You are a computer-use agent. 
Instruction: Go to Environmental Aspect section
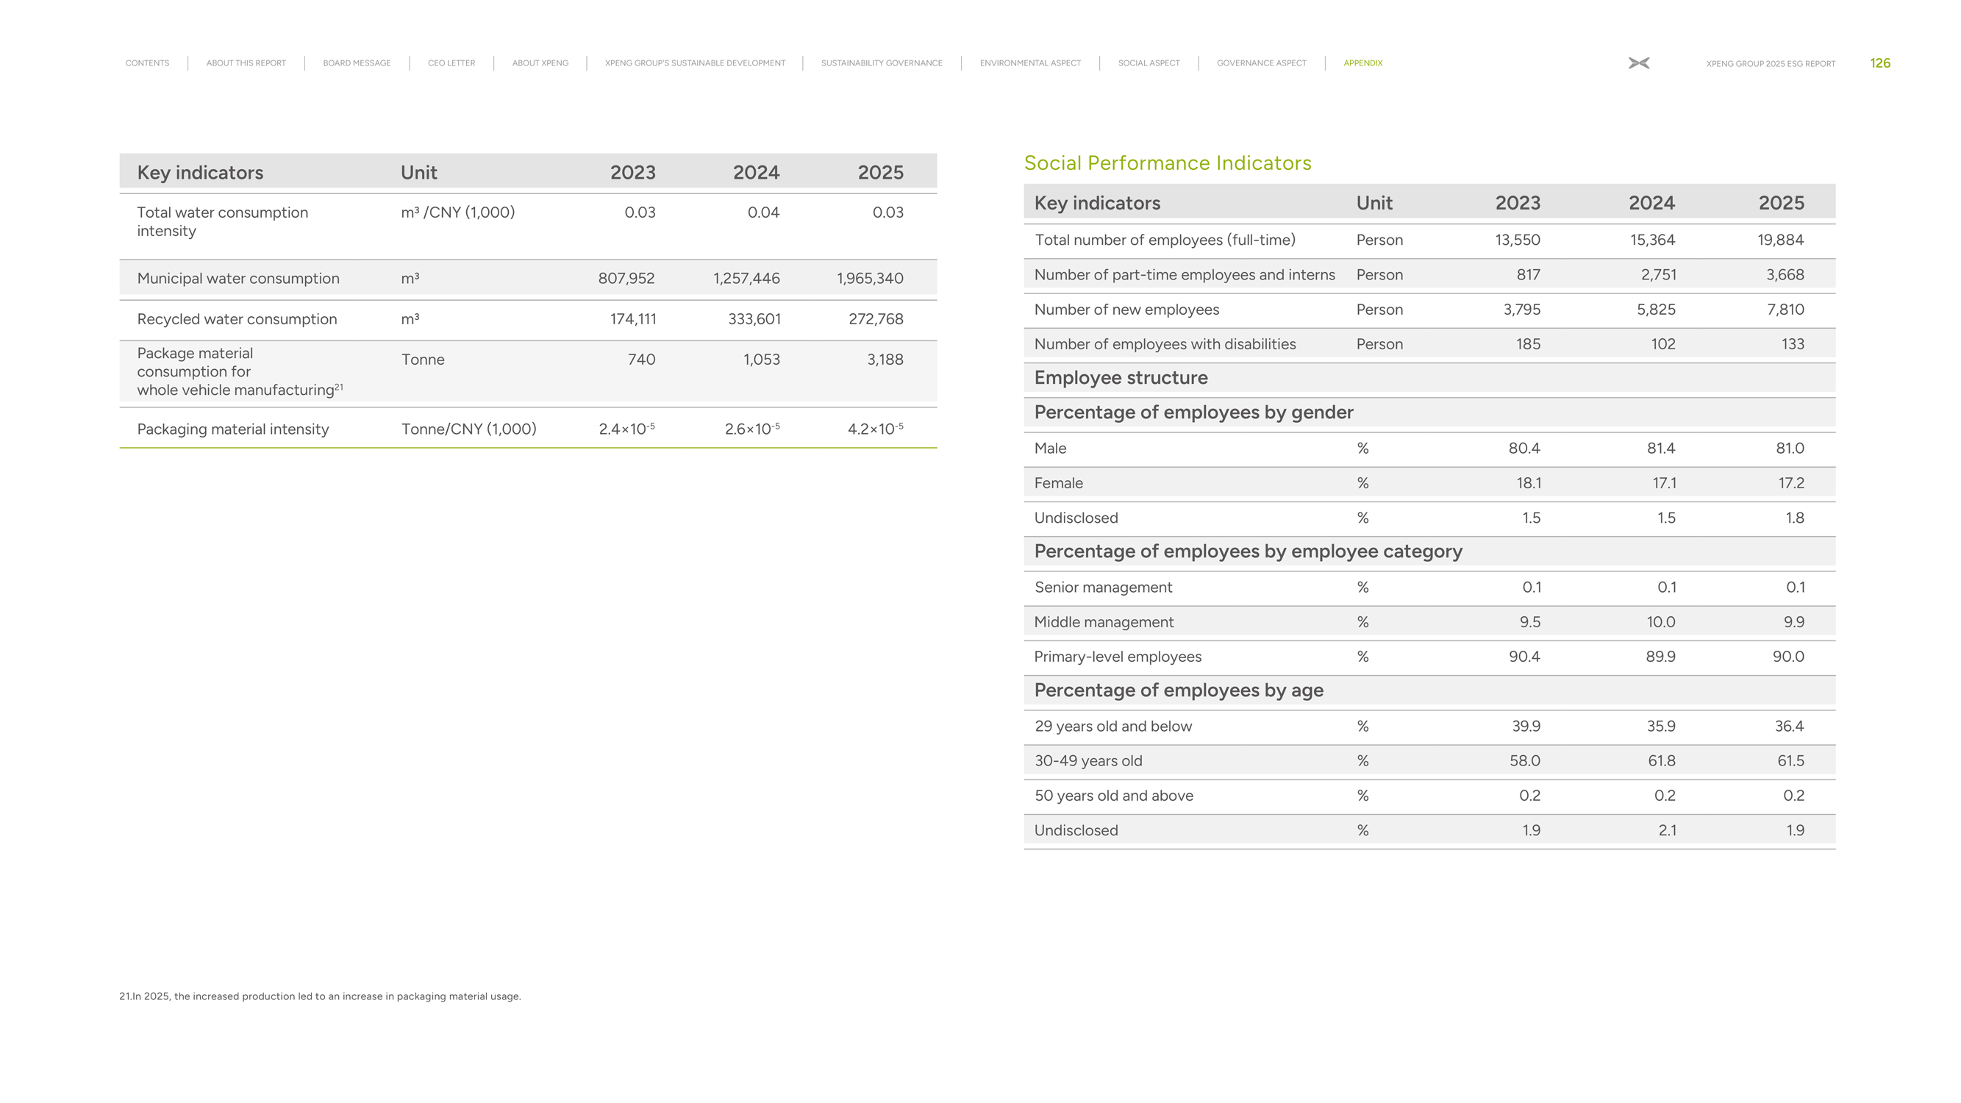pos(1030,63)
